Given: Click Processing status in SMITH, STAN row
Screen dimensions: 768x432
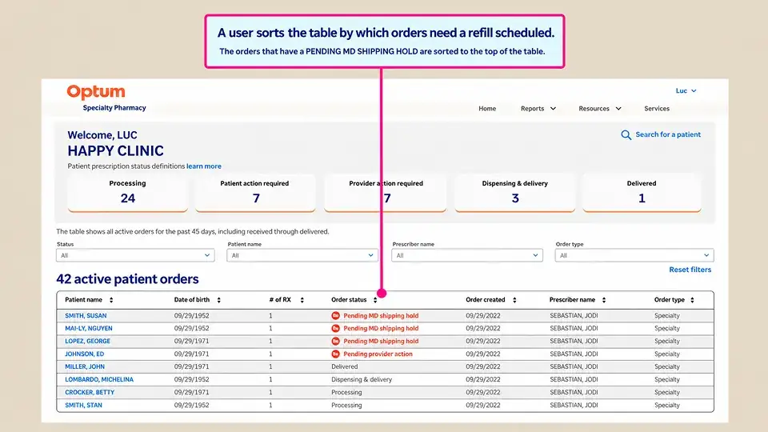Looking at the screenshot, I should 346,405.
